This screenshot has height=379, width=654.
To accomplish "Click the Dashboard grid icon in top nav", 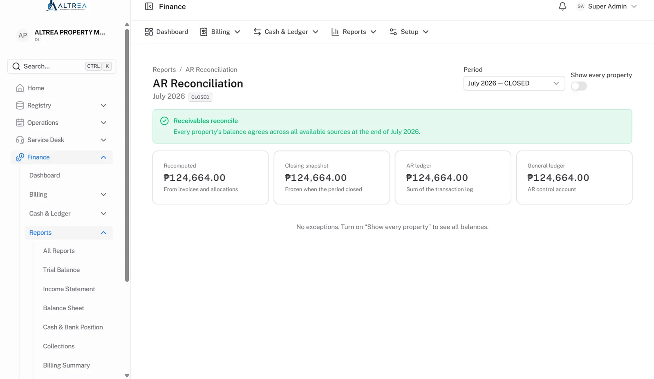I will (149, 32).
